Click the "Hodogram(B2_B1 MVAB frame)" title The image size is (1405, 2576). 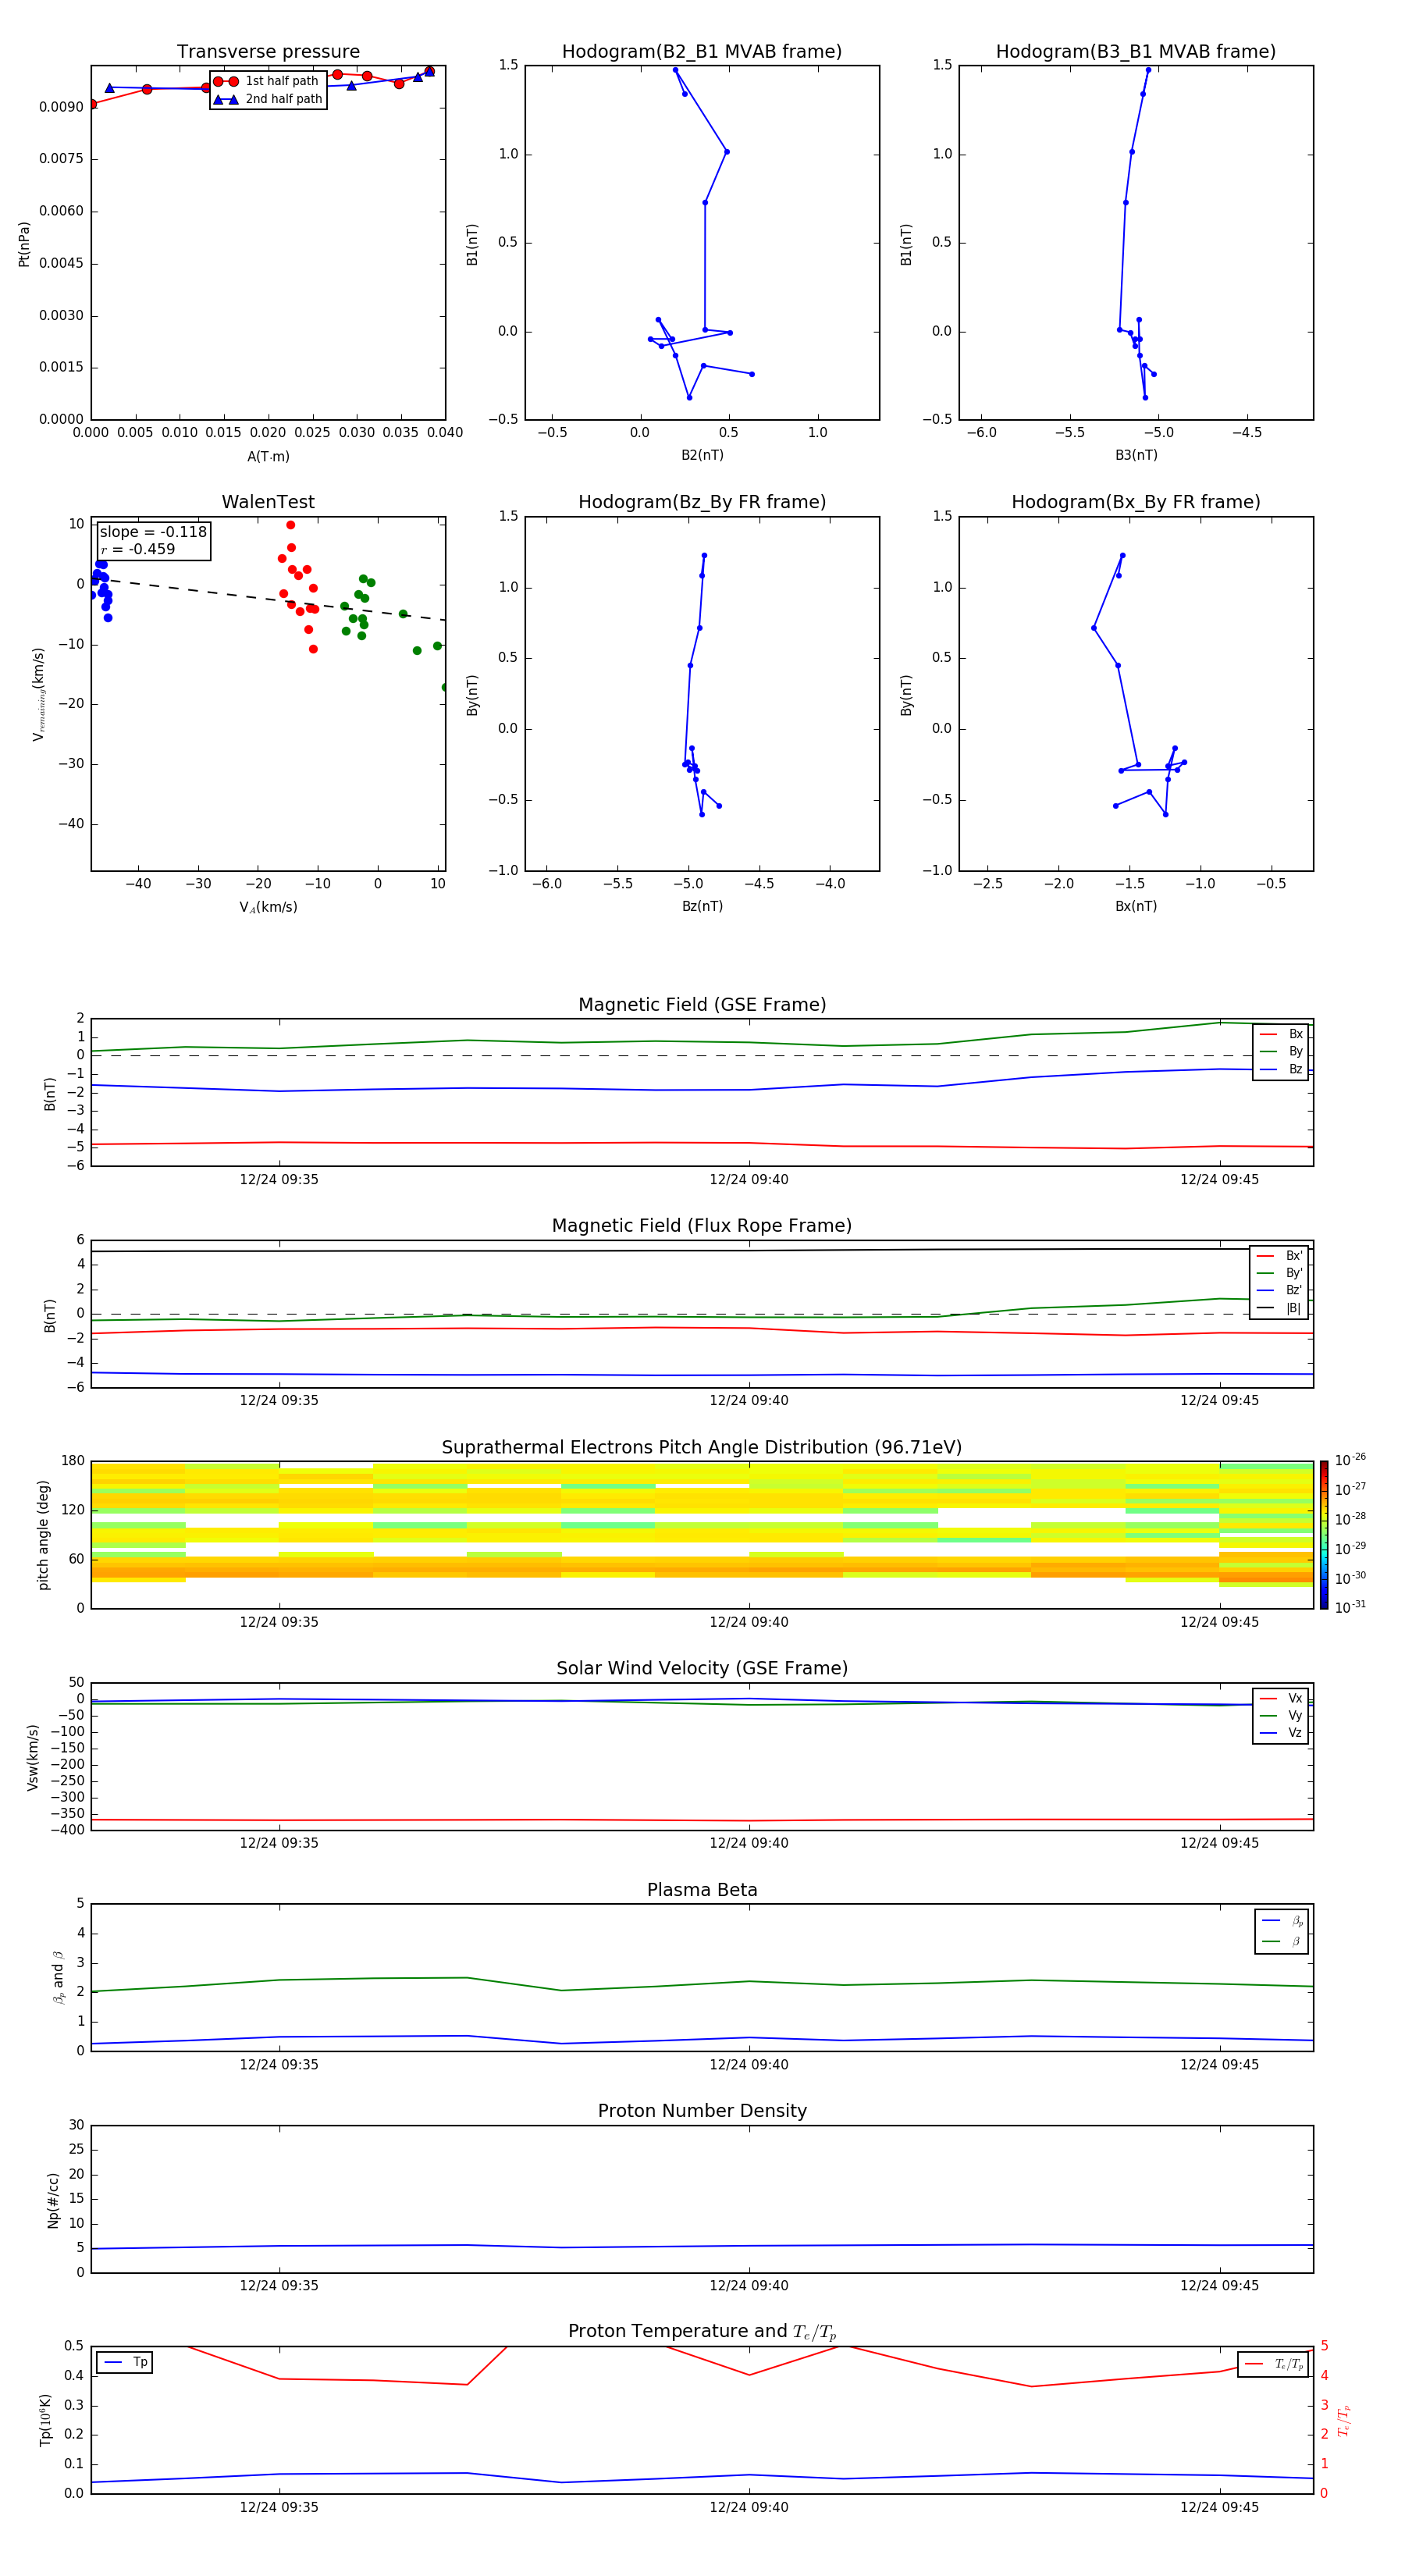coord(702,51)
